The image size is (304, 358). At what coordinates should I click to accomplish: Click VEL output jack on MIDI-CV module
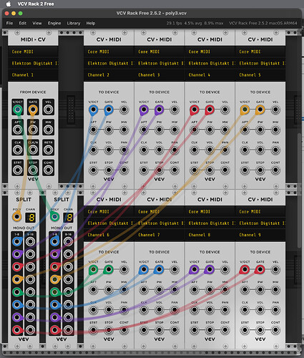(x=49, y=110)
